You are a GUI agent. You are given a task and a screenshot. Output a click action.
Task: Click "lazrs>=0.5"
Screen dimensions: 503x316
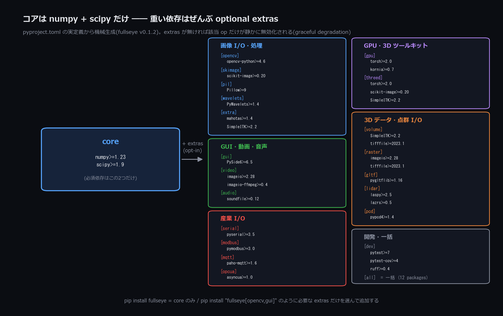(381, 203)
